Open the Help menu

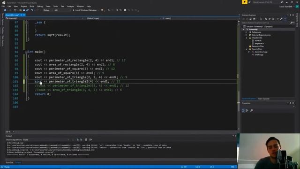tap(89, 6)
